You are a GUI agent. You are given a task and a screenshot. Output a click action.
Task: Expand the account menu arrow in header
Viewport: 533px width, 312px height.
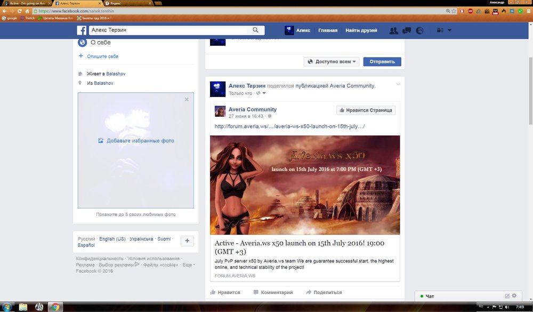click(x=449, y=30)
